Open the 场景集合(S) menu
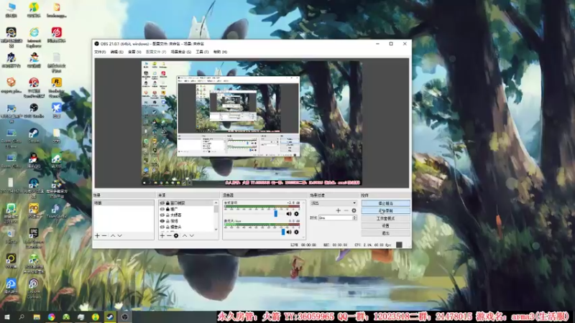Screen dimensions: 575x323 point(181,52)
